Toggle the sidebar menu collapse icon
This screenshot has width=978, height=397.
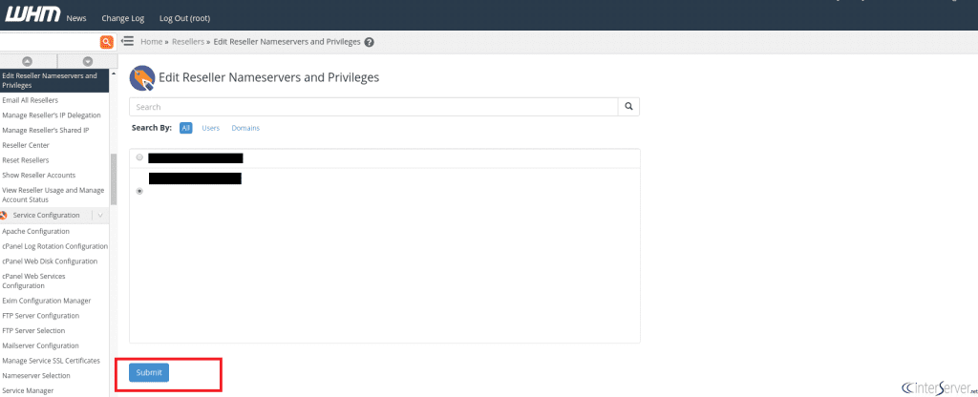(x=127, y=42)
